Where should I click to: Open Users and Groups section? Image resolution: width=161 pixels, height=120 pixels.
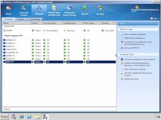coord(24,11)
